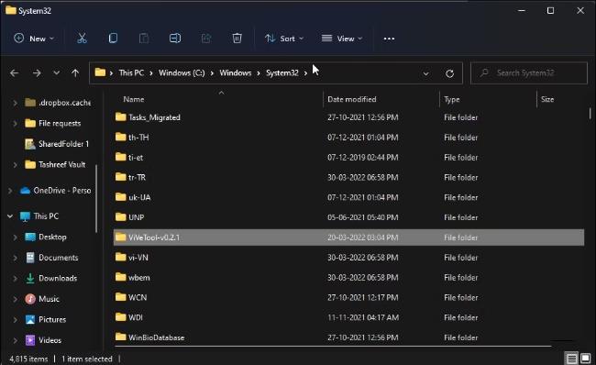This screenshot has height=365, width=596.
Task: Click the Desktop icon in sidebar
Action: (x=30, y=237)
